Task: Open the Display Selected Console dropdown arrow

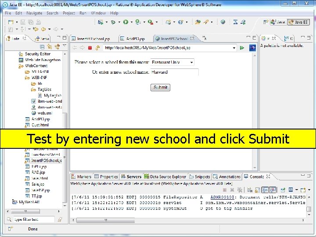Action: click(x=297, y=190)
